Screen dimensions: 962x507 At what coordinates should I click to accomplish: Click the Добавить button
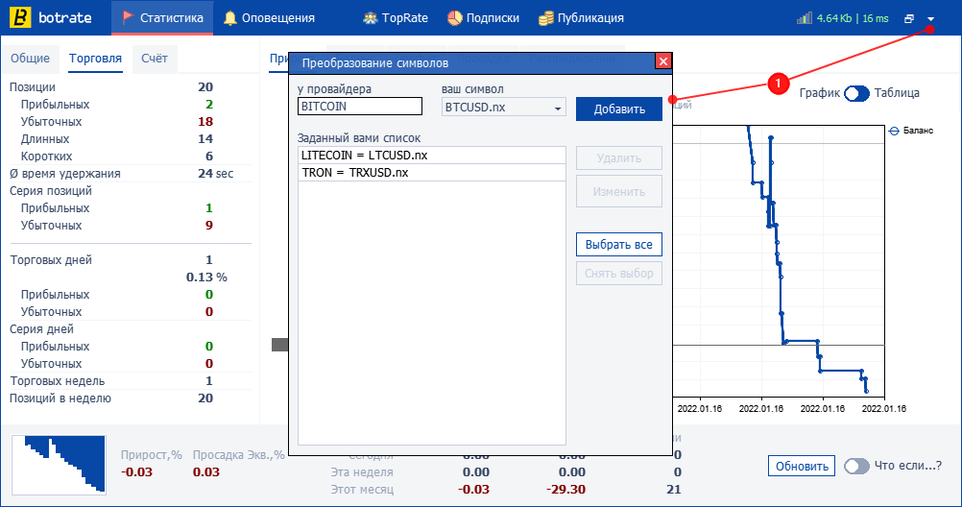click(x=619, y=109)
